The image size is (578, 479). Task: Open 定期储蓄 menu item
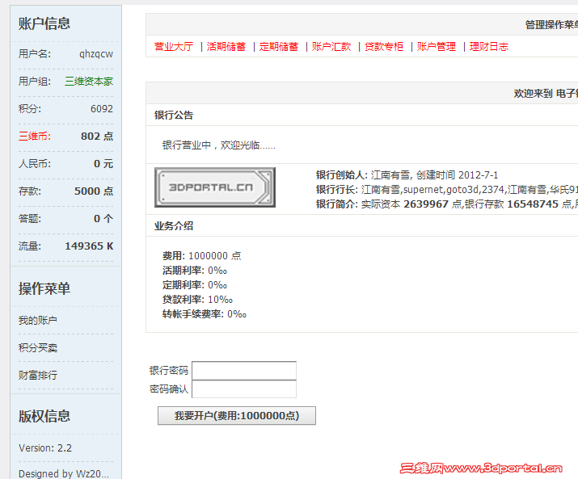click(279, 46)
